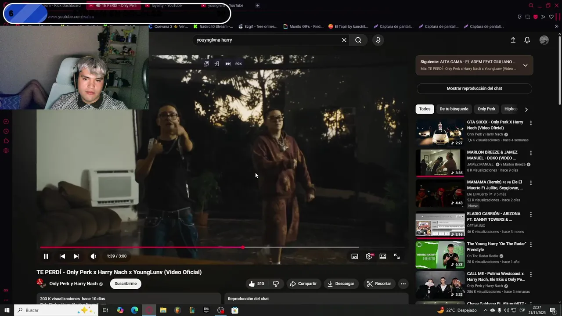Open options for MAMAMA Remix video

pyautogui.click(x=531, y=183)
